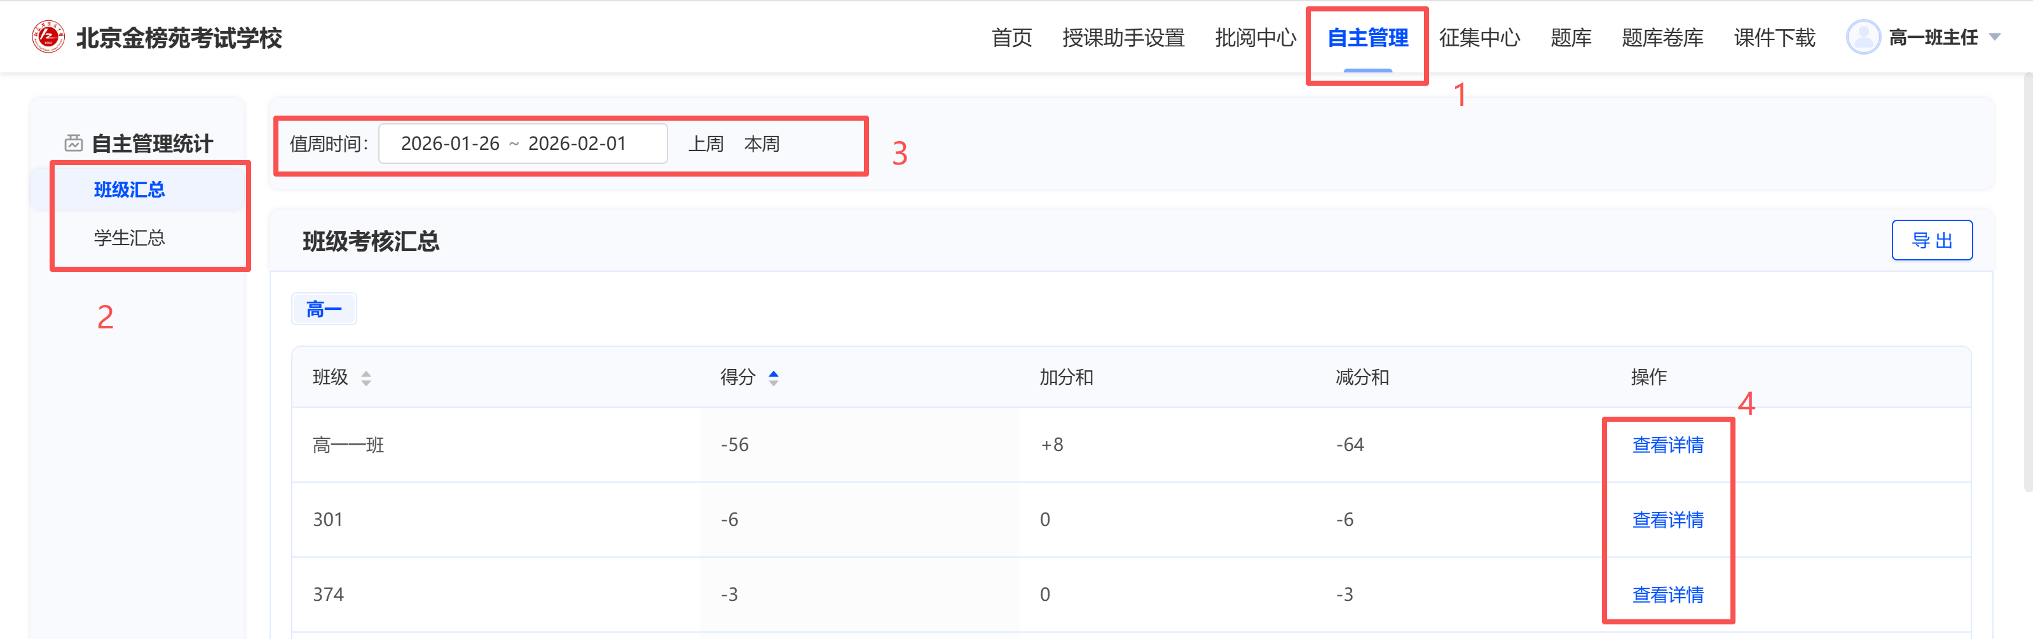Expand the 高一班主任 account dropdown arrow
Viewport: 2033px width, 639px height.
[1995, 37]
